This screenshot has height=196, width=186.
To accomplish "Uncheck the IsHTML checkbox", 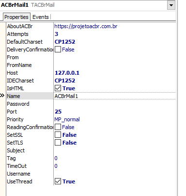I will 58,88.
